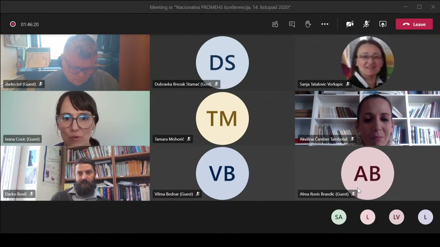The height and width of the screenshot is (247, 440).
Task: Click the TM avatar circle
Action: [x=222, y=118]
